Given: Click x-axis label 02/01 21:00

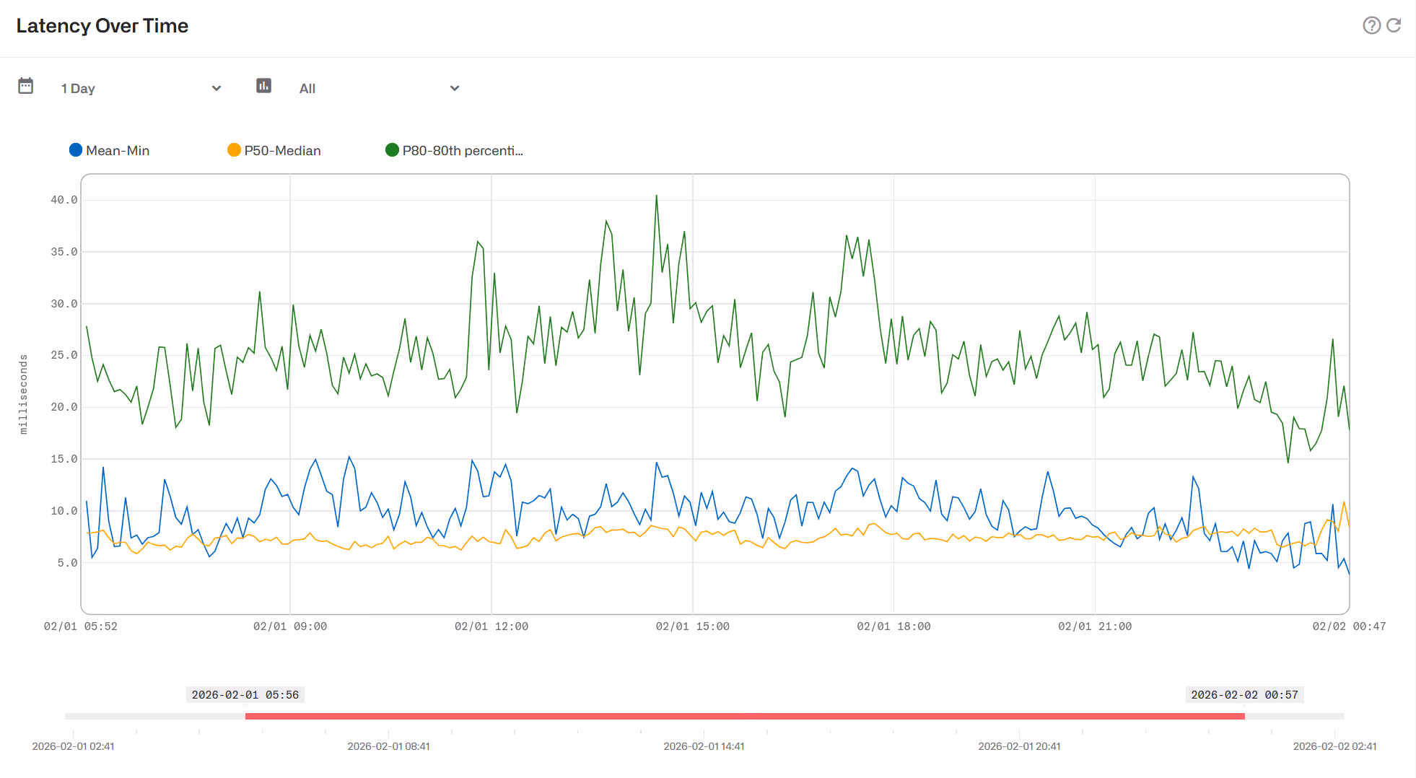Looking at the screenshot, I should (x=1095, y=626).
